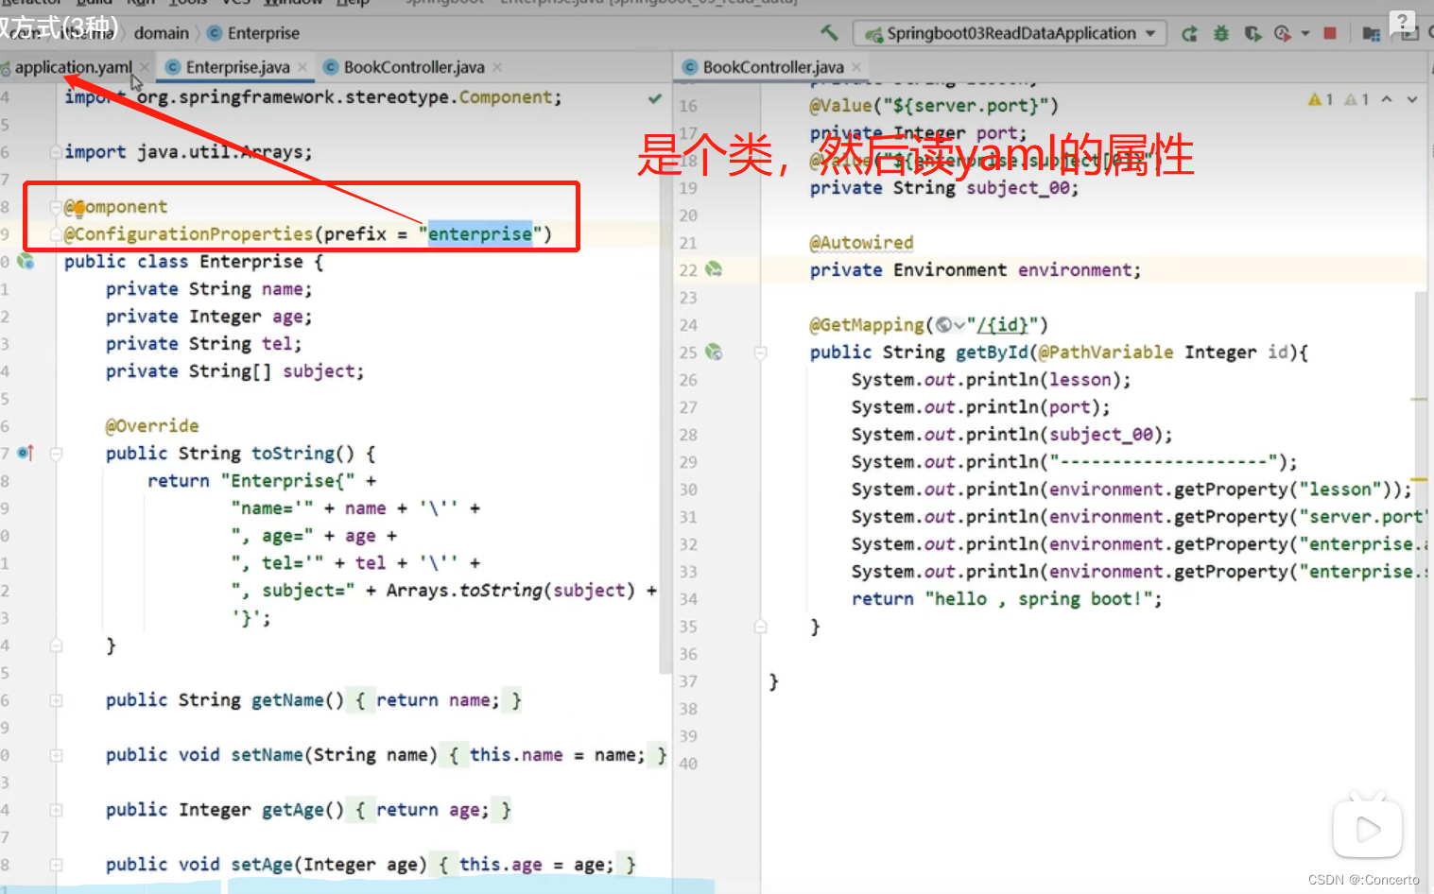1434x894 pixels.
Task: Click the "private Environment environment;" line
Action: point(975,270)
